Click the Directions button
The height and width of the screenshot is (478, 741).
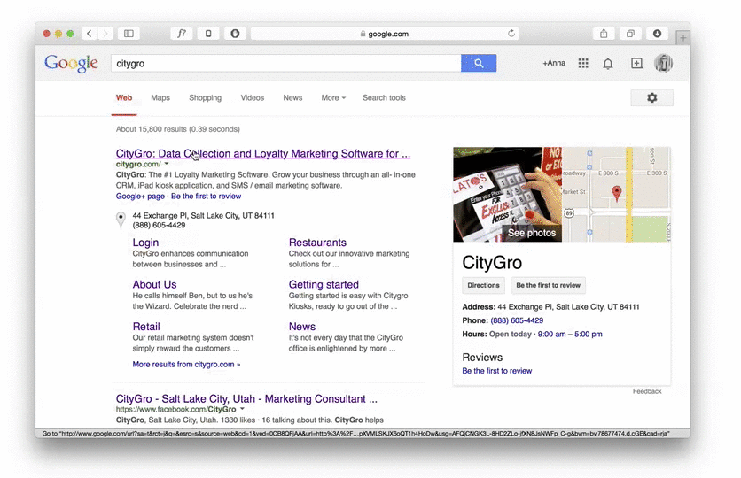coord(483,285)
